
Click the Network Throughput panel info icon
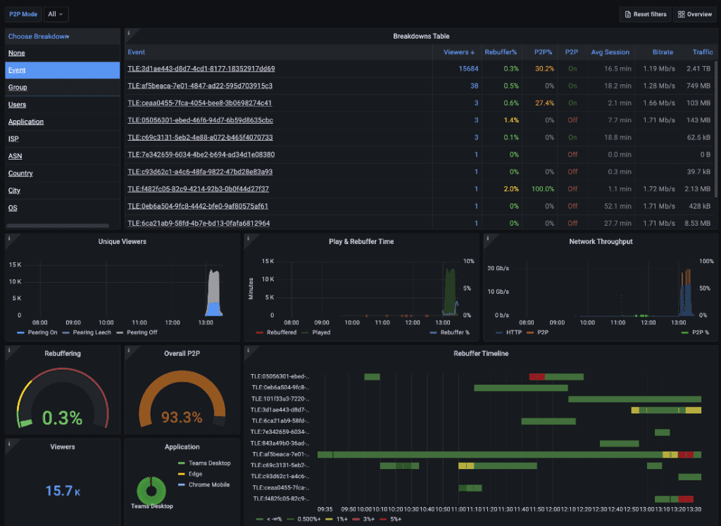pos(487,238)
